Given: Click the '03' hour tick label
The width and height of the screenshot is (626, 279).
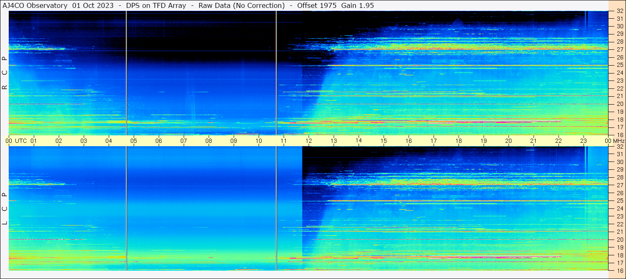Looking at the screenshot, I should pyautogui.click(x=84, y=141).
